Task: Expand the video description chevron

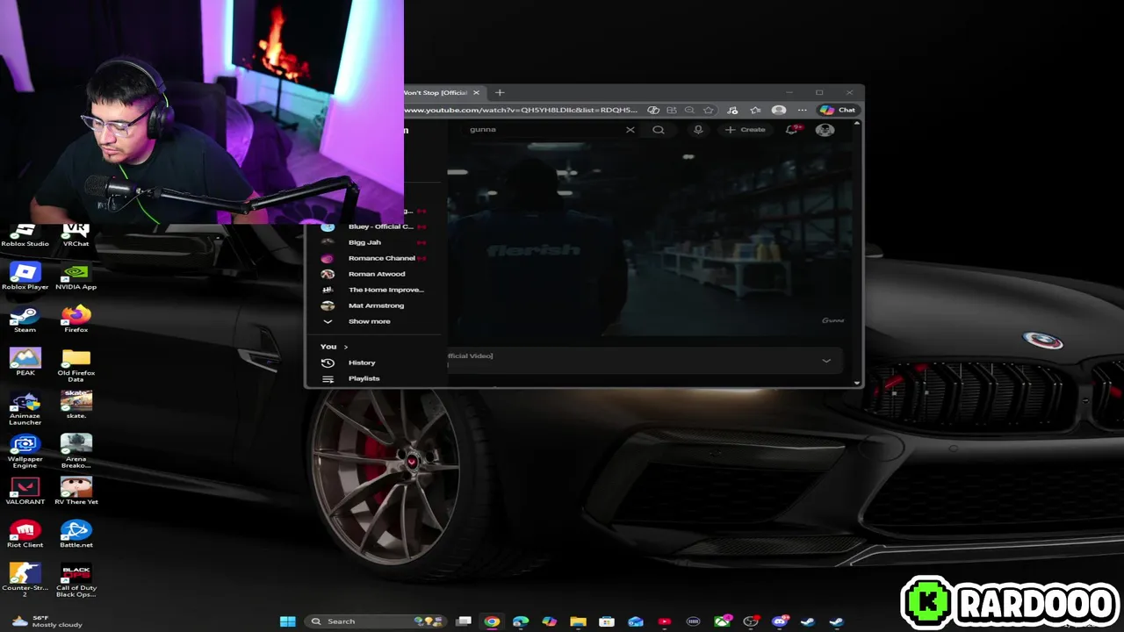Action: click(x=826, y=361)
